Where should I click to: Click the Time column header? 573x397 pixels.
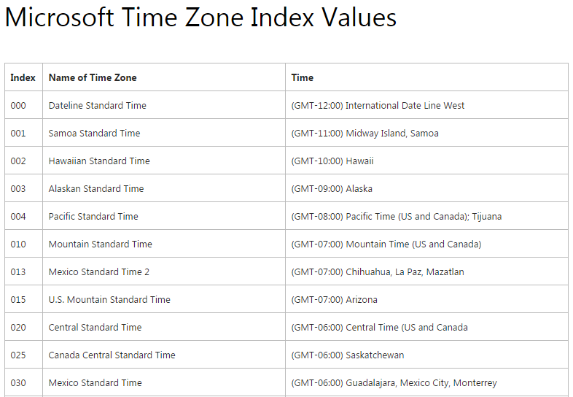pyautogui.click(x=303, y=77)
